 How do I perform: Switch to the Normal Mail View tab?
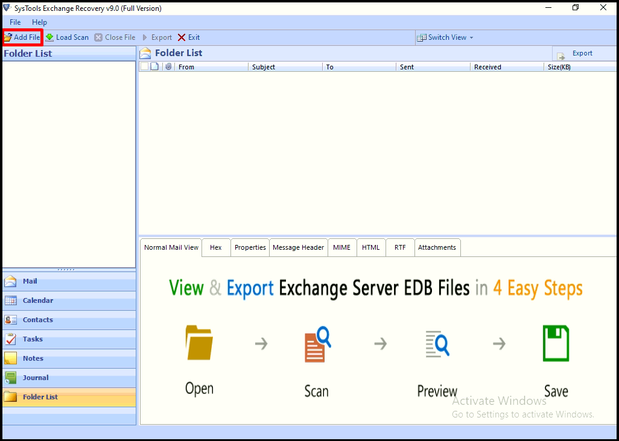tap(171, 247)
